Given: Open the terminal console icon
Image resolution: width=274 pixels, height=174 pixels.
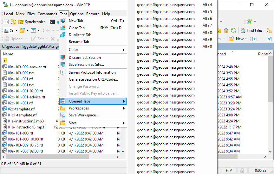Looking at the screenshot, I should pyautogui.click(x=52, y=22).
